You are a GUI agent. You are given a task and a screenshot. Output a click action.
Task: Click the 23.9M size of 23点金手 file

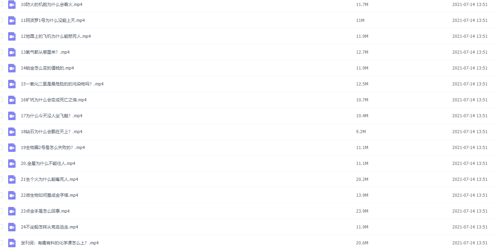coord(362,211)
